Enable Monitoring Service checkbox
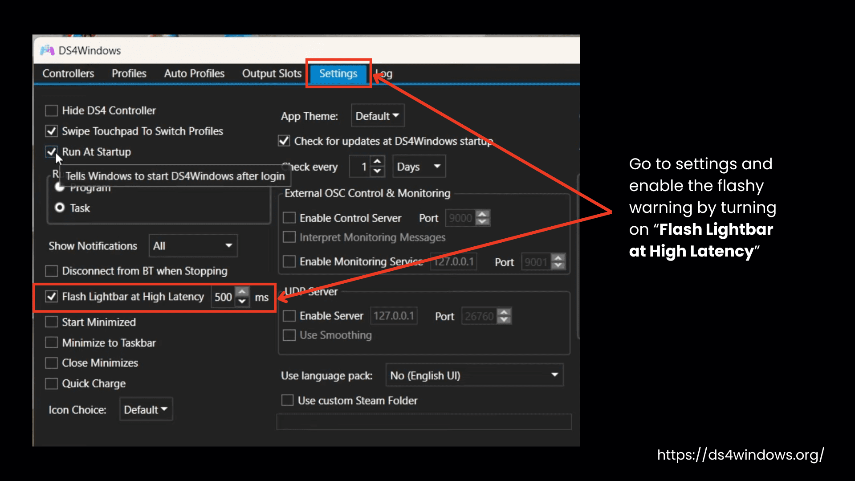Viewport: 855px width, 481px height. [x=289, y=261]
